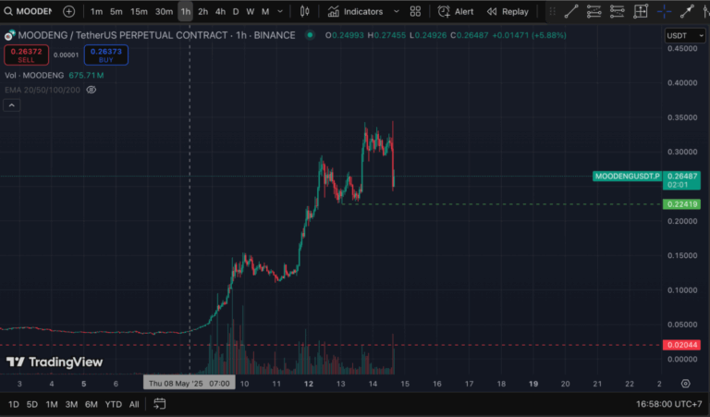This screenshot has height=417, width=710.
Task: Click the +0.01471 (+5.88%) change value
Action: [529, 35]
